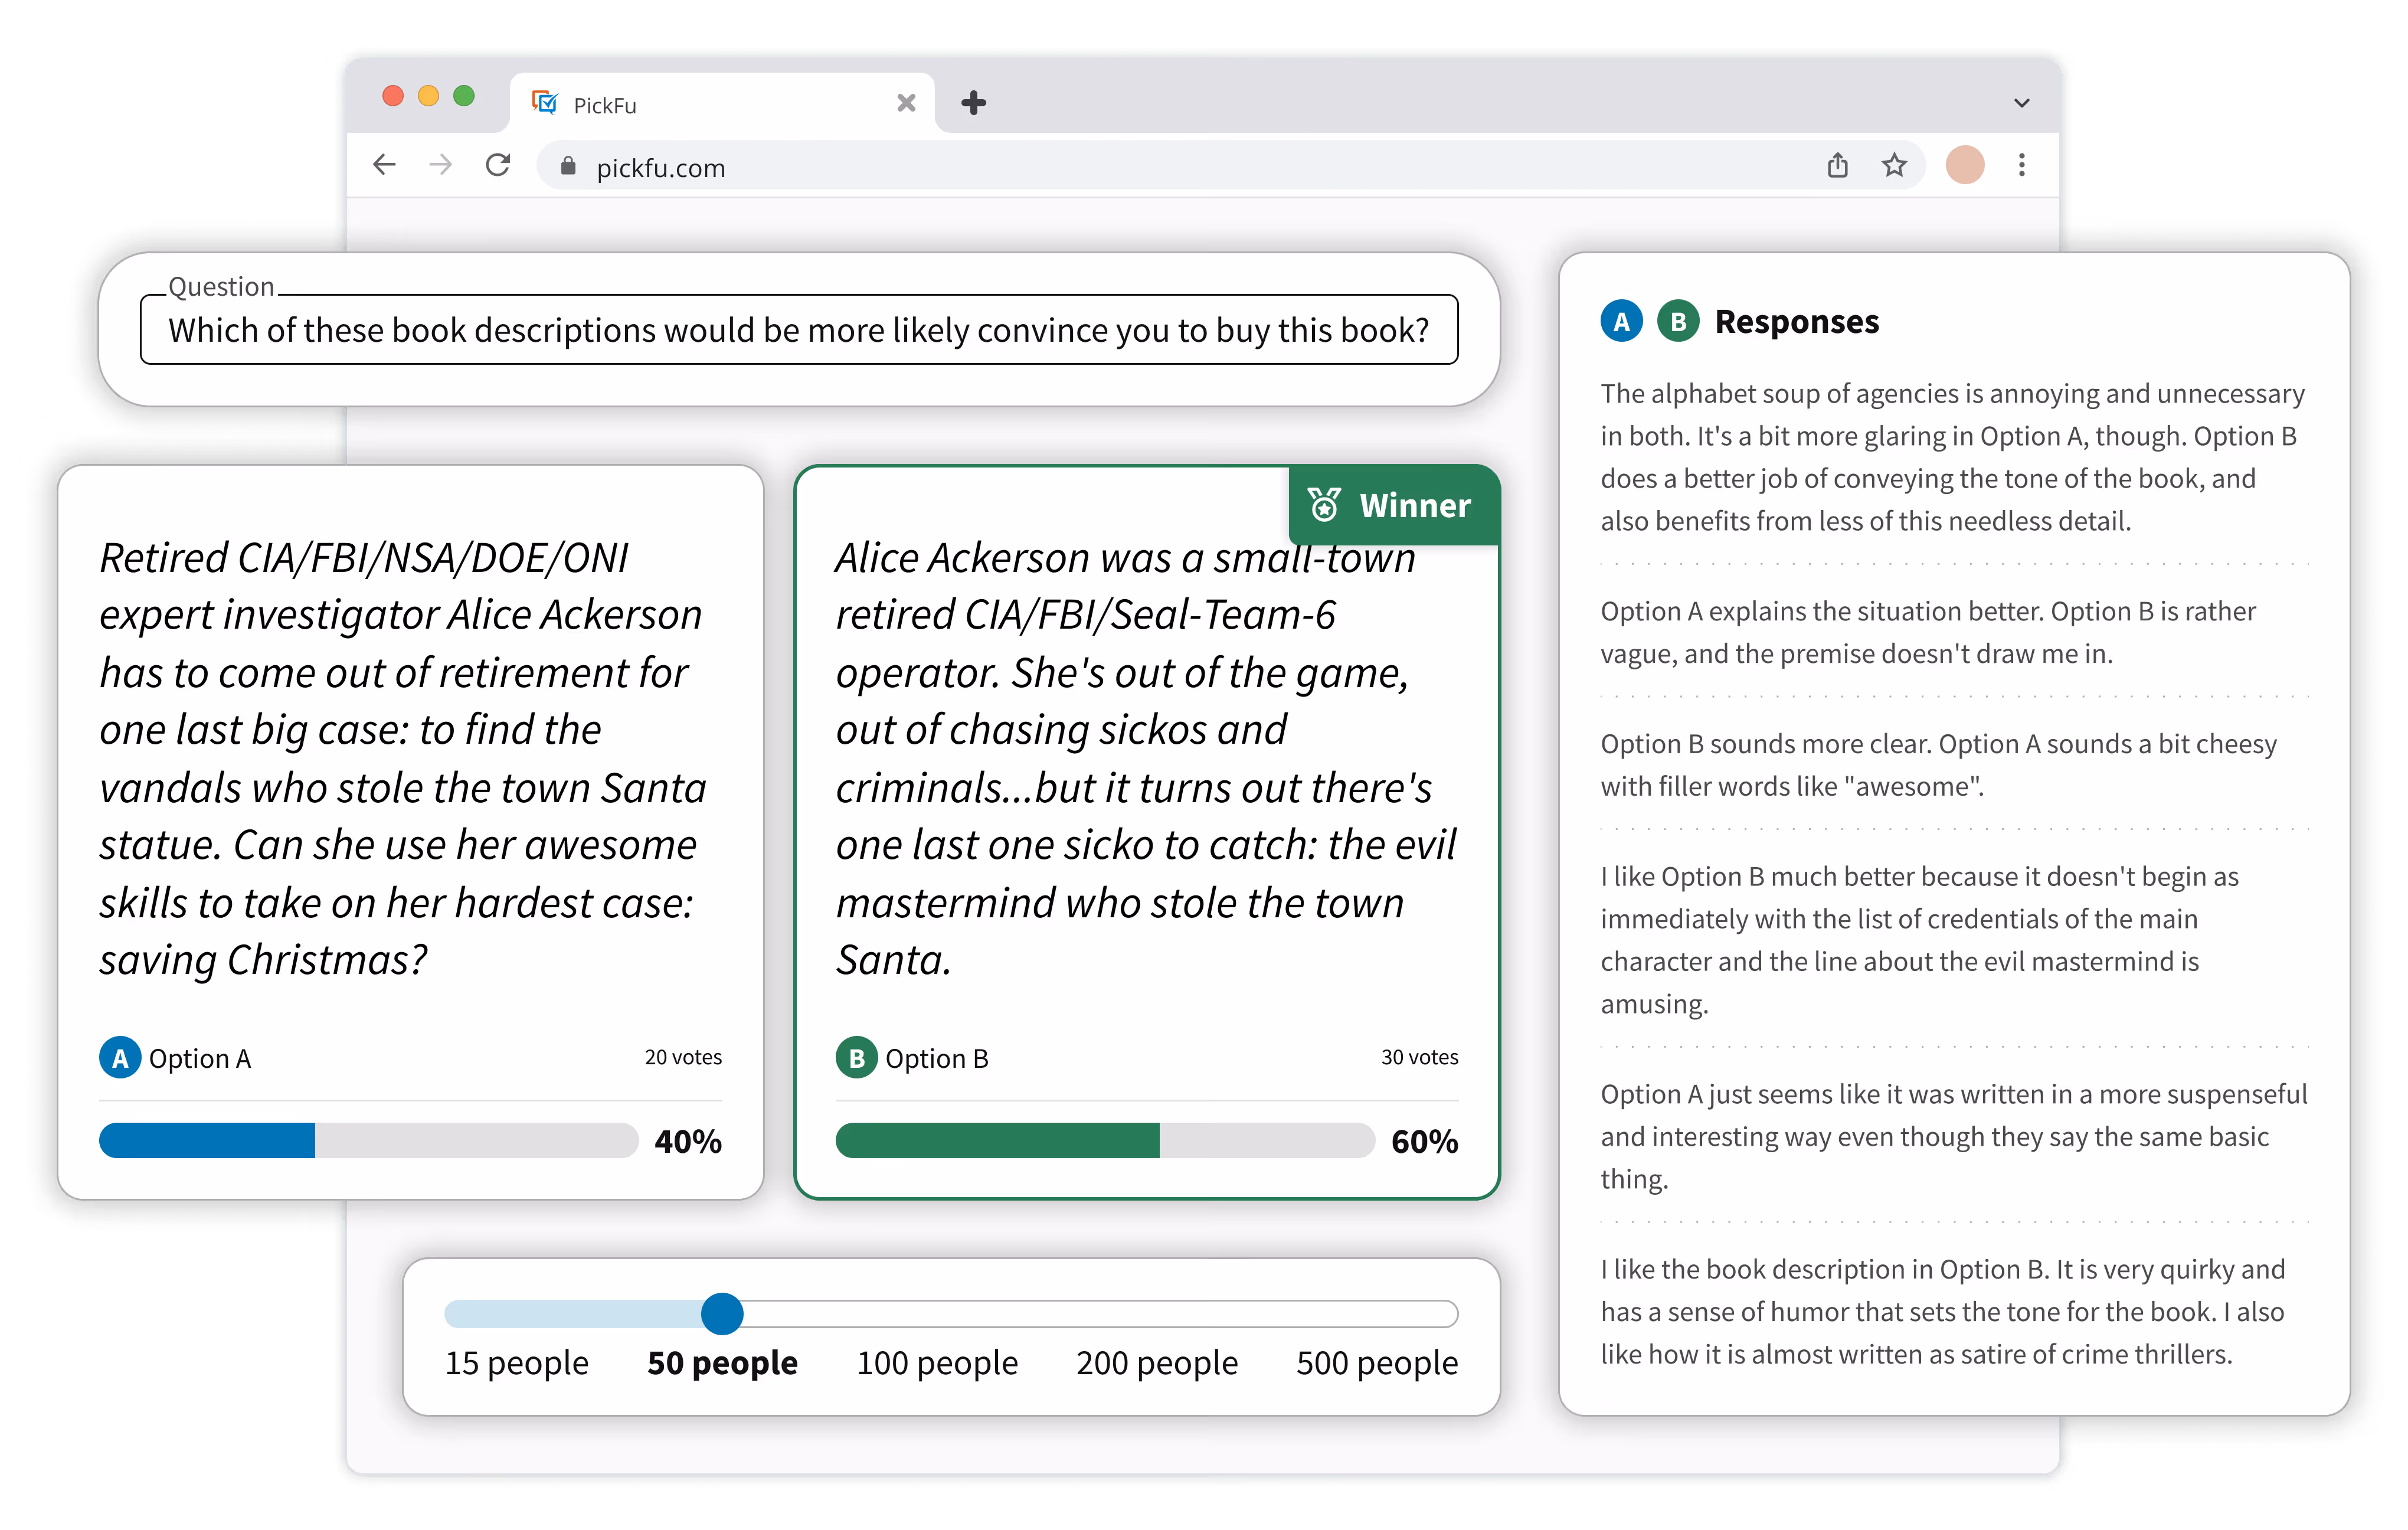Open a new tab with plus
The width and height of the screenshot is (2408, 1530).
pyautogui.click(x=973, y=103)
